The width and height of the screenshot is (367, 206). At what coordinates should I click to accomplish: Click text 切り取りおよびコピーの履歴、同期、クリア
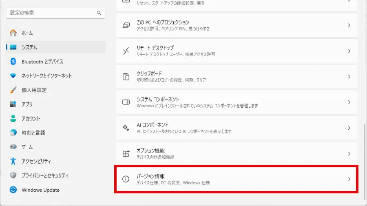click(171, 80)
